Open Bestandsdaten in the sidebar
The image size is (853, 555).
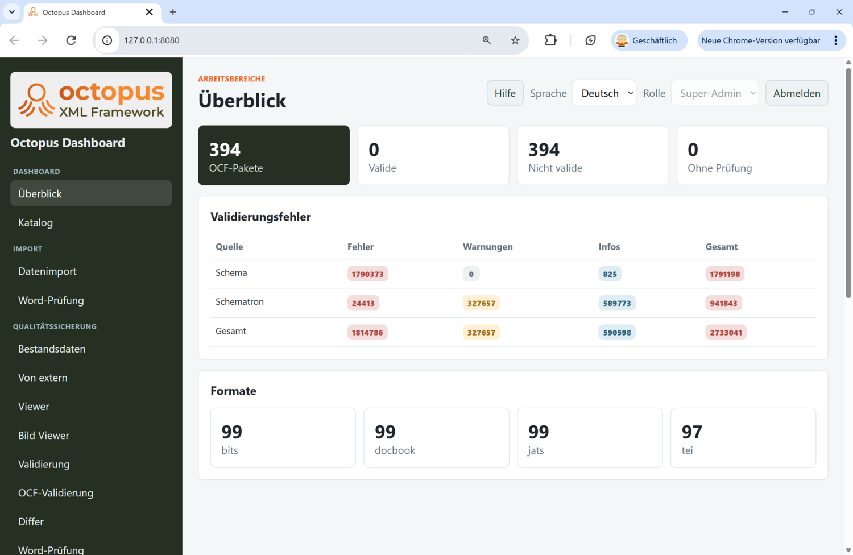pyautogui.click(x=91, y=349)
